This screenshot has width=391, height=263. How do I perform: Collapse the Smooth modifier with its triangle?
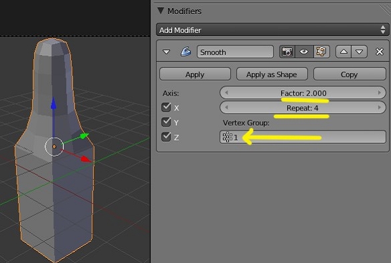point(166,52)
